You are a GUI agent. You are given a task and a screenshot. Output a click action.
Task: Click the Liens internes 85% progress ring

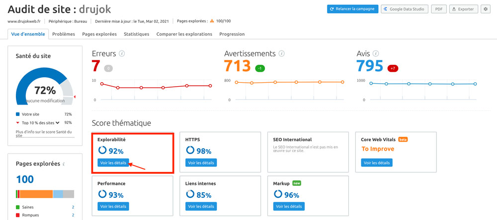pyautogui.click(x=190, y=194)
